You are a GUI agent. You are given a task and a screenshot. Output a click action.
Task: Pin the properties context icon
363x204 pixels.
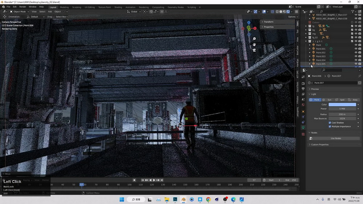359,76
